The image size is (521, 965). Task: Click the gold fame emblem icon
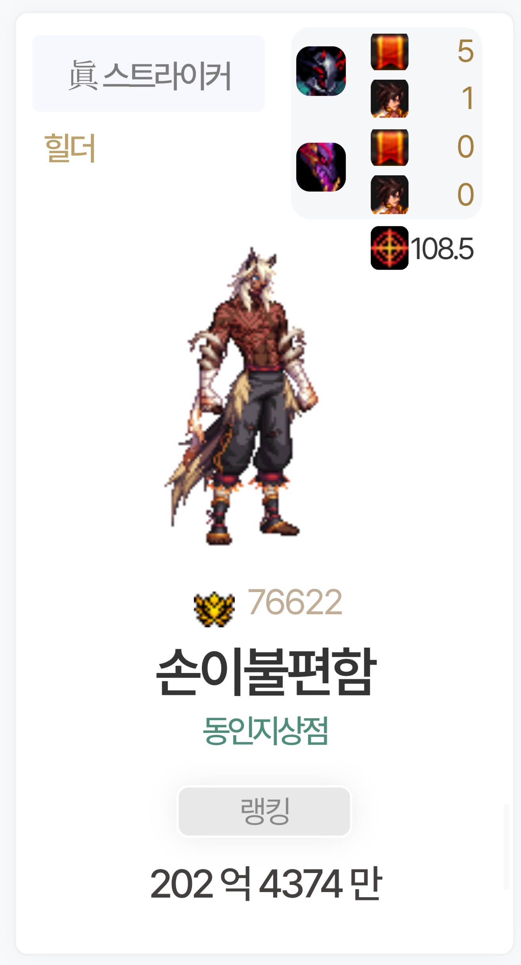coord(214,609)
